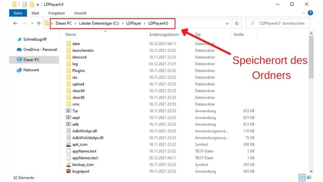Select the appName.text file icon
323x182 pixels.
tap(69, 151)
